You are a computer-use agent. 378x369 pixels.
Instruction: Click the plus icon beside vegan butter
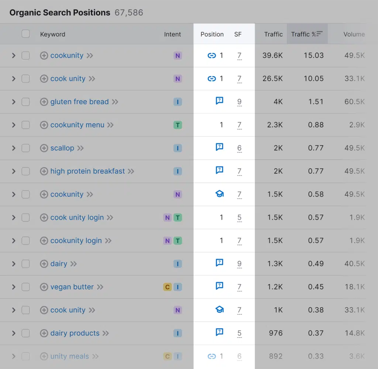point(44,287)
